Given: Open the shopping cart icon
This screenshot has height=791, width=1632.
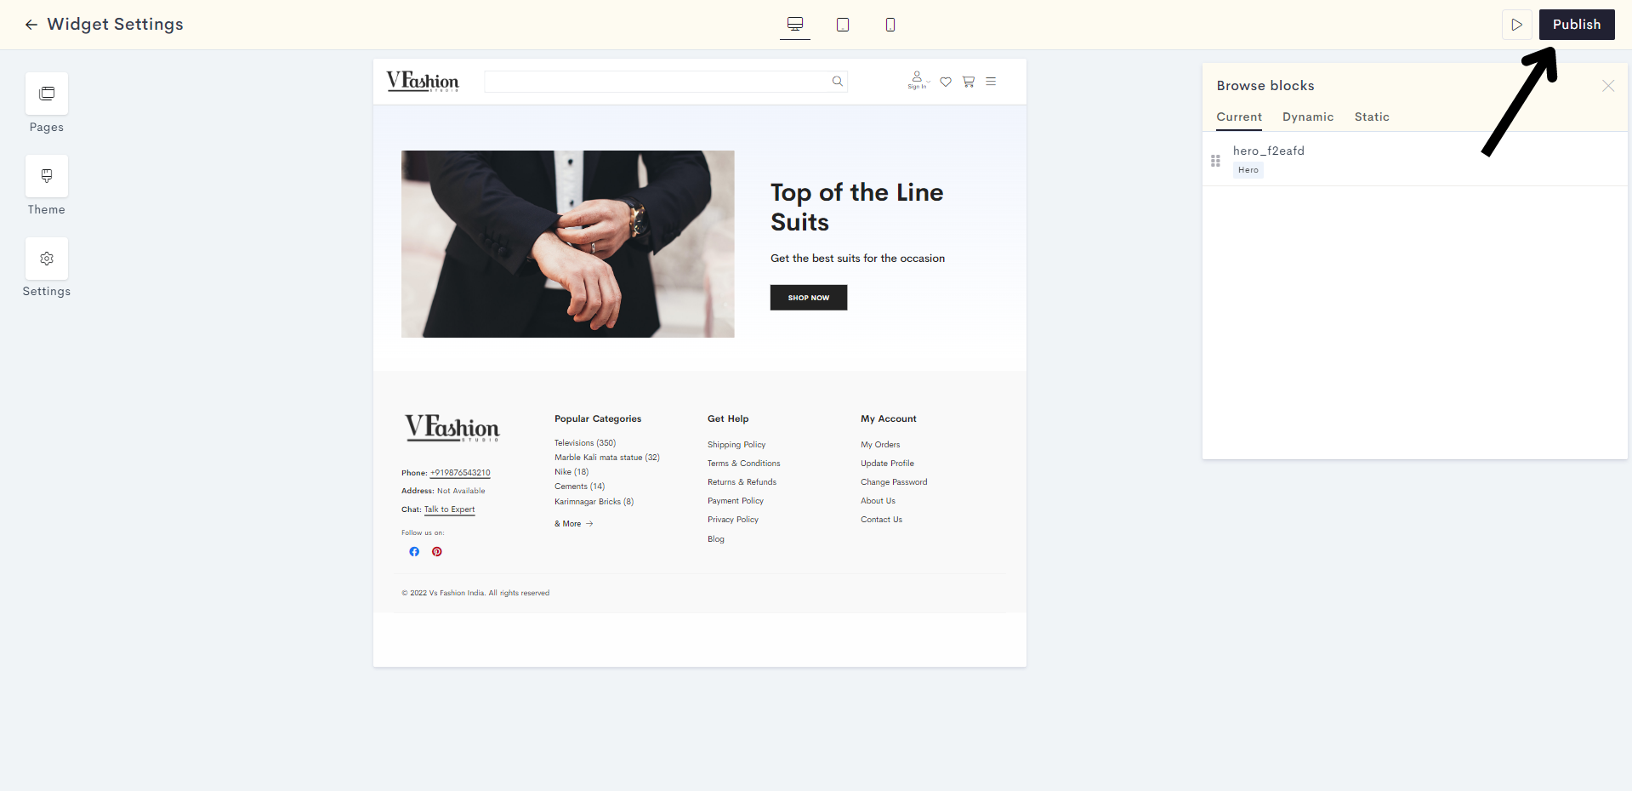Looking at the screenshot, I should click(x=969, y=82).
